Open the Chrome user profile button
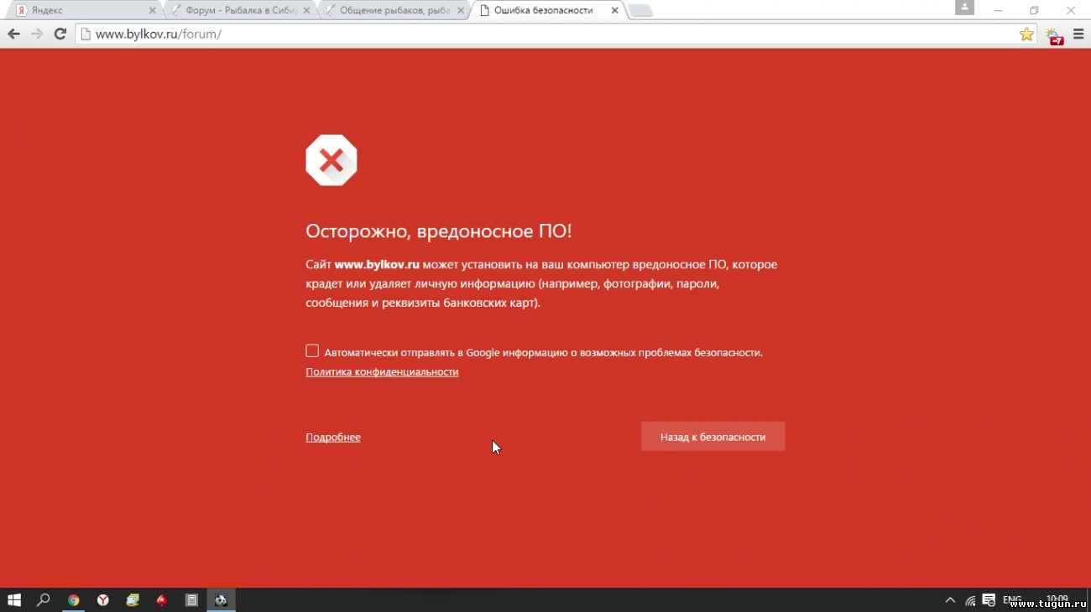This screenshot has height=612, width=1091. click(964, 8)
